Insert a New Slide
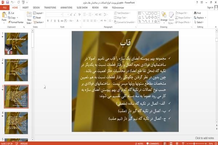Screen dimensions: 218x145 click(29, 18)
